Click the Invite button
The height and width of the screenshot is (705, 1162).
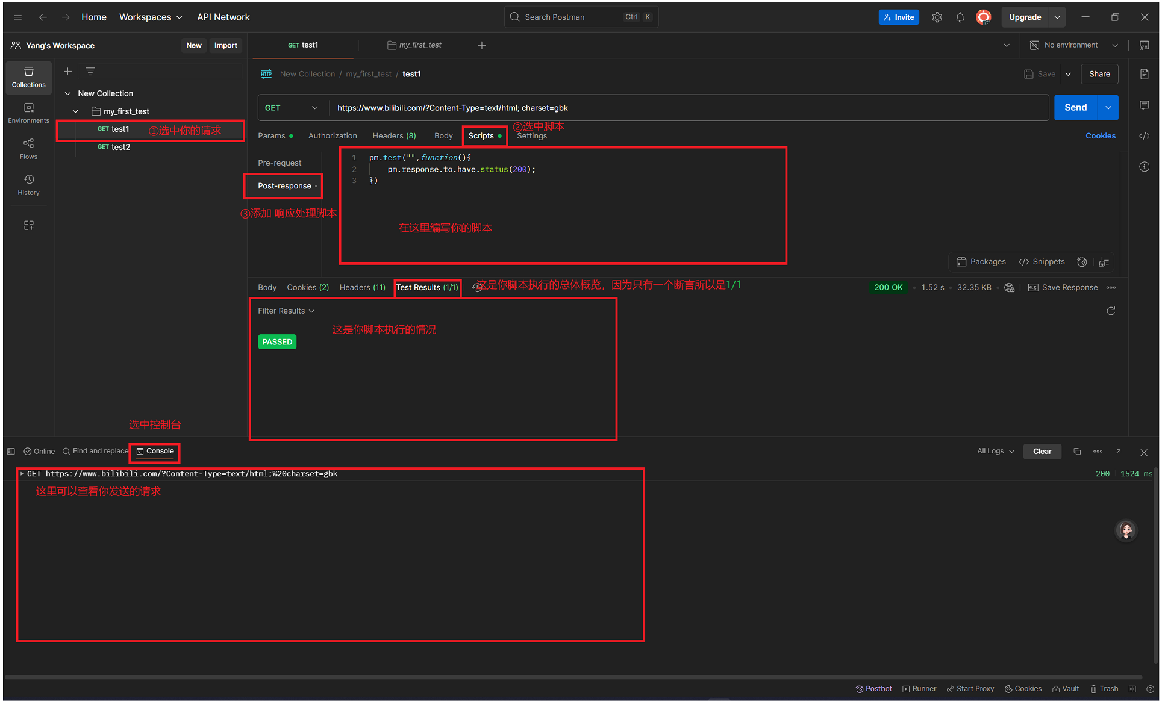coord(899,17)
